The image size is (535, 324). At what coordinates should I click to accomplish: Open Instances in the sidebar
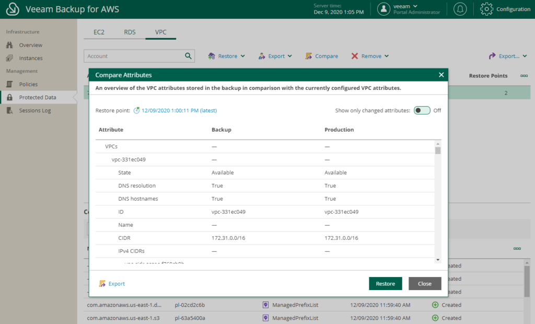point(31,58)
